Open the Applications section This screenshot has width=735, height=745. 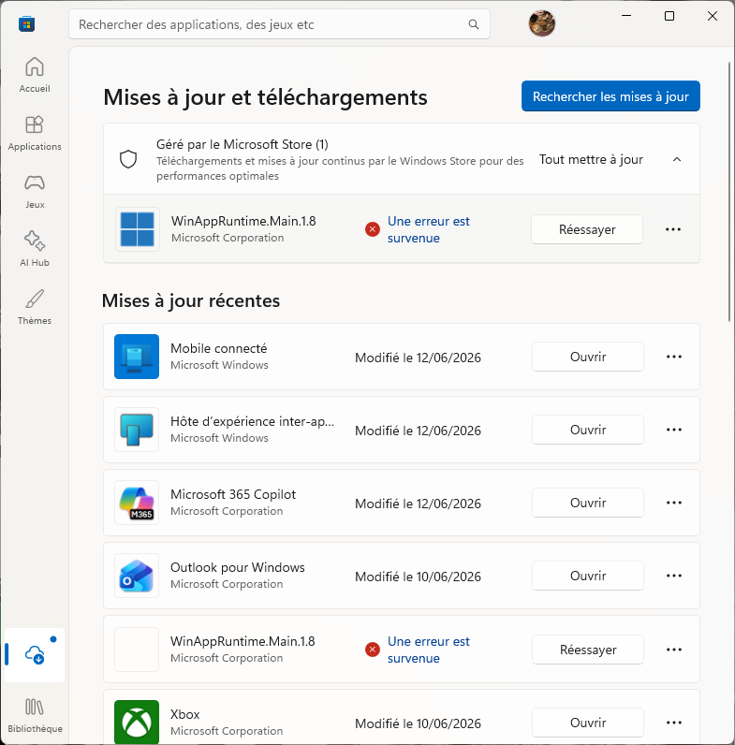coord(35,133)
